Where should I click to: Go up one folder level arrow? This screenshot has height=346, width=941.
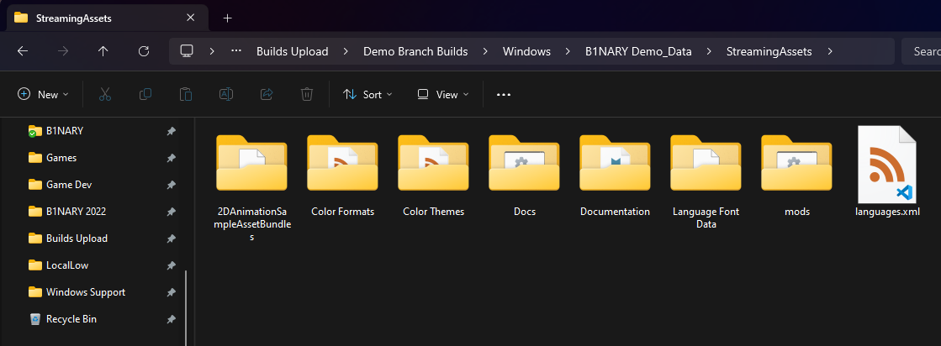(x=103, y=51)
